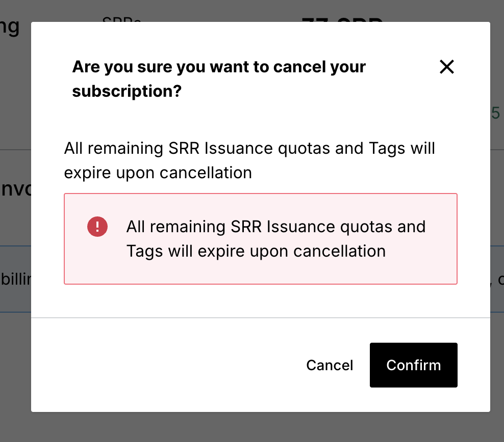
Task: Click the divider line above the footer buttons
Action: (x=260, y=318)
